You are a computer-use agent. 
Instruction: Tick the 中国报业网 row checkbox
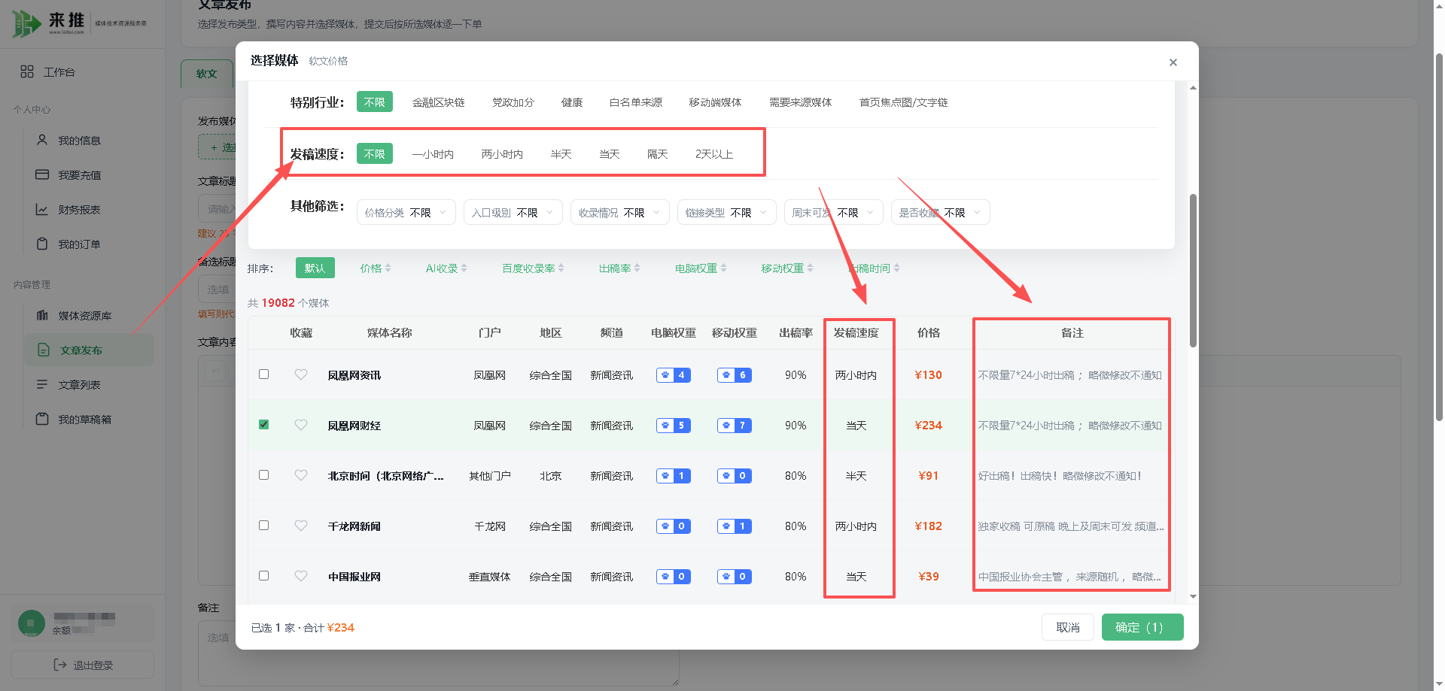point(263,575)
